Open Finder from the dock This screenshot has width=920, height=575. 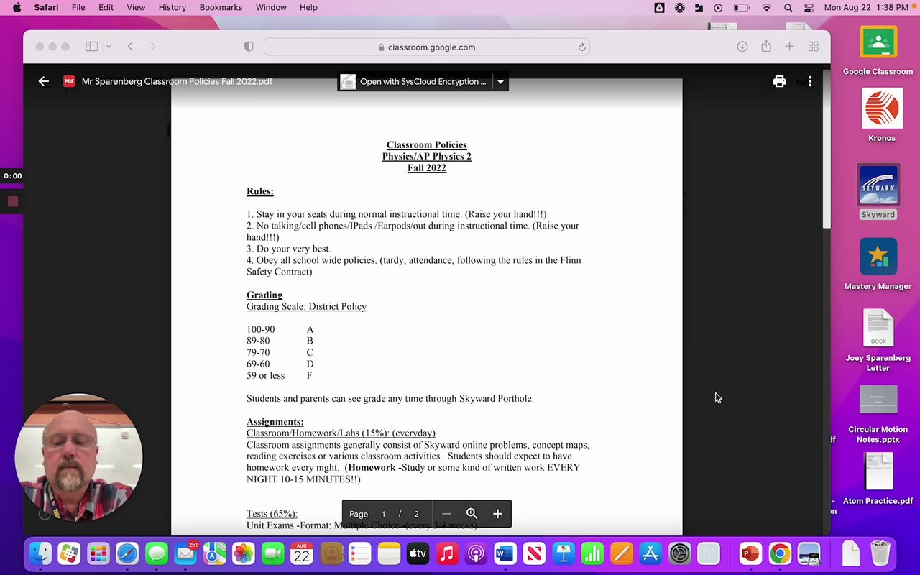pos(40,554)
